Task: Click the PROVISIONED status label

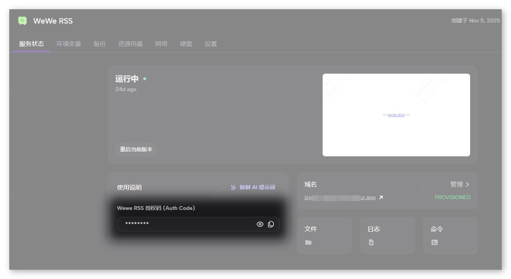Action: click(453, 198)
